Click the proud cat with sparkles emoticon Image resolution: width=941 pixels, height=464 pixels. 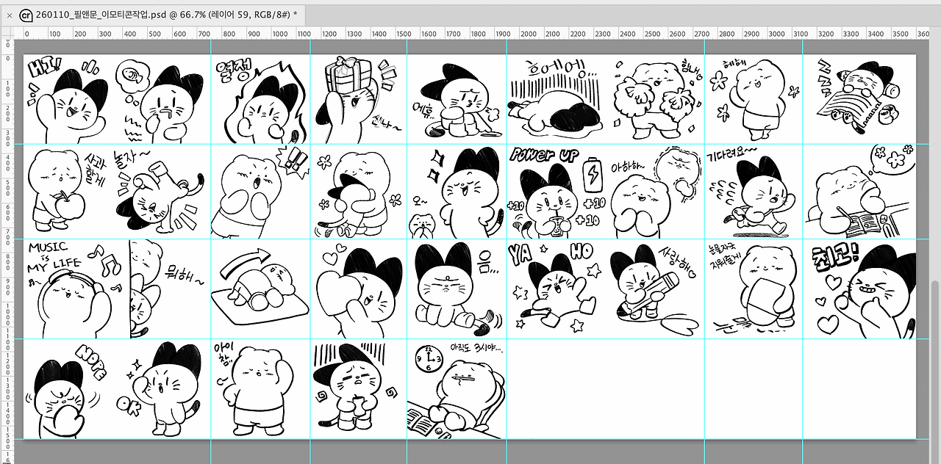tap(457, 194)
